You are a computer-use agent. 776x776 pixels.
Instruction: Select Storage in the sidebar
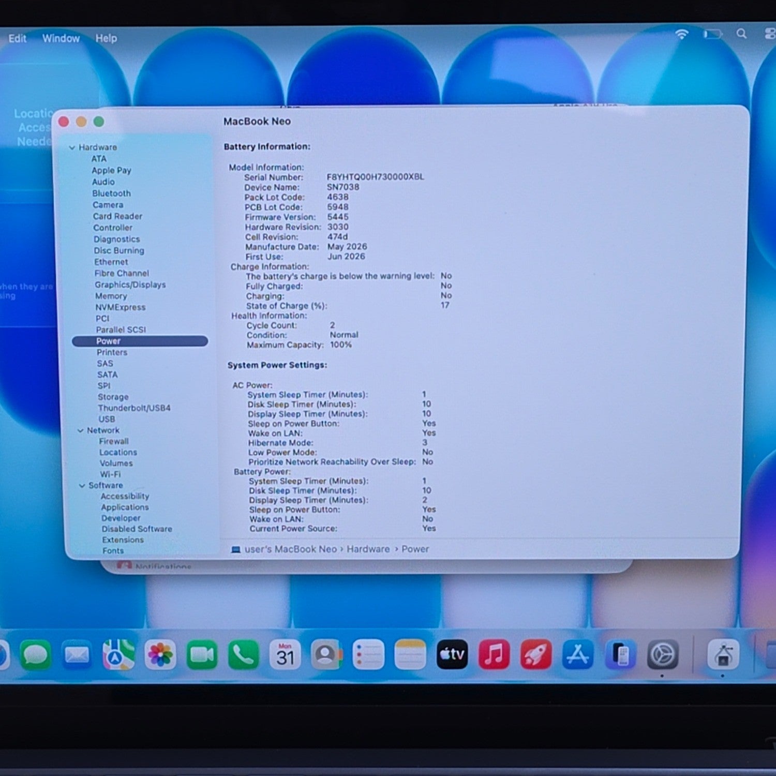113,397
